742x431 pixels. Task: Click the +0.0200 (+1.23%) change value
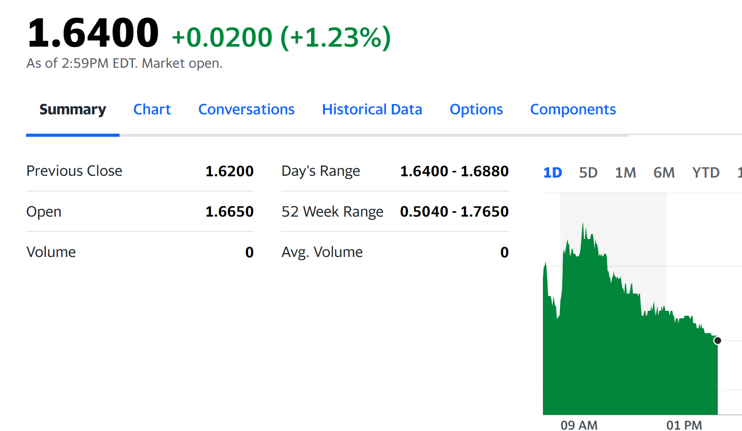(x=281, y=37)
